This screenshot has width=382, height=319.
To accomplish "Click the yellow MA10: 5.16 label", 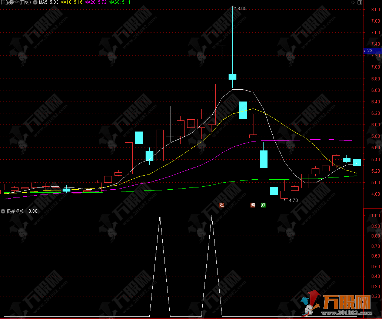I will [x=72, y=3].
